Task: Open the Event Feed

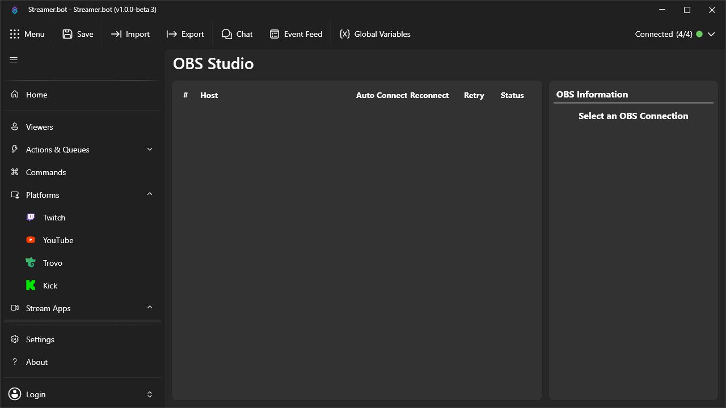Action: [x=296, y=34]
